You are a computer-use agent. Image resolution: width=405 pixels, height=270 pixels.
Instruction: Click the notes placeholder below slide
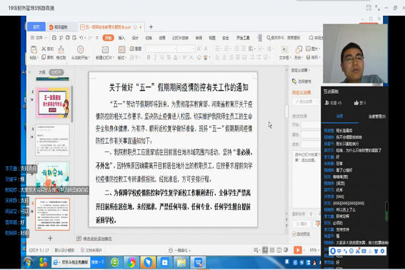(98, 239)
